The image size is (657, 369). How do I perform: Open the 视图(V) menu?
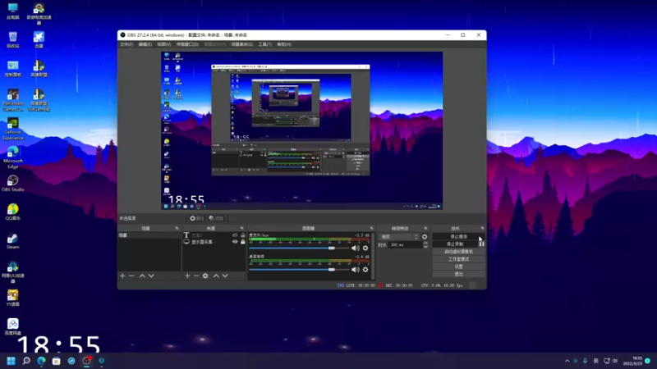163,44
